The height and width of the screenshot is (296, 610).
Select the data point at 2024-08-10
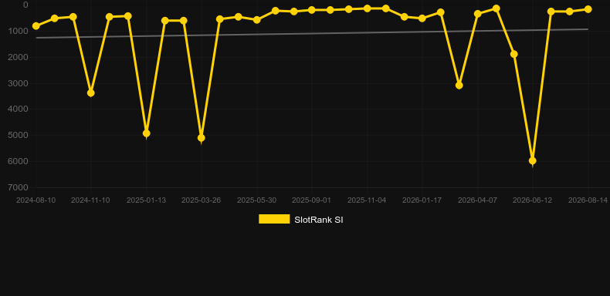coord(36,26)
